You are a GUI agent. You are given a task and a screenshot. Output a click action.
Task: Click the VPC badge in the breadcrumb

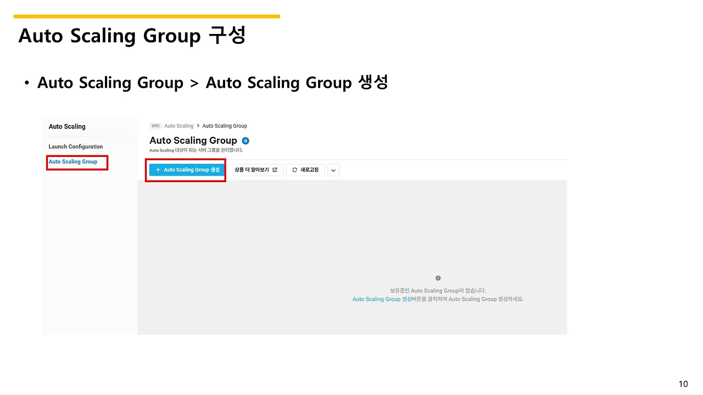pyautogui.click(x=155, y=126)
